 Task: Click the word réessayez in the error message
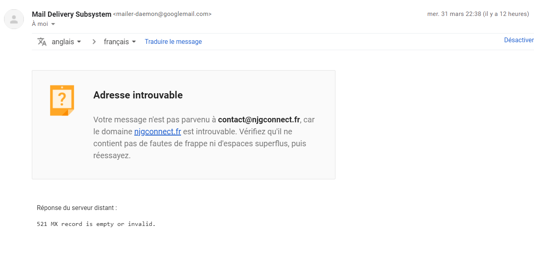(111, 155)
